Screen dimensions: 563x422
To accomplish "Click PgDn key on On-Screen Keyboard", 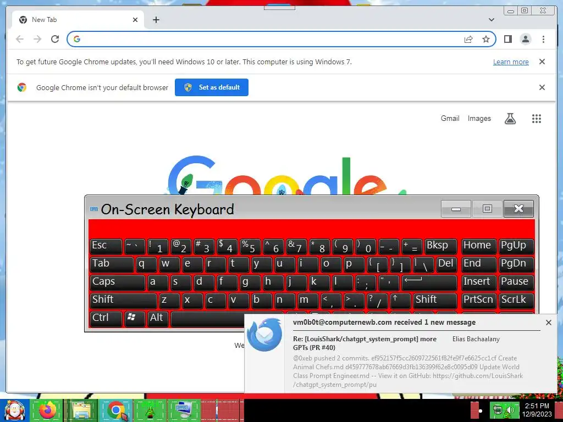I will 516,264.
